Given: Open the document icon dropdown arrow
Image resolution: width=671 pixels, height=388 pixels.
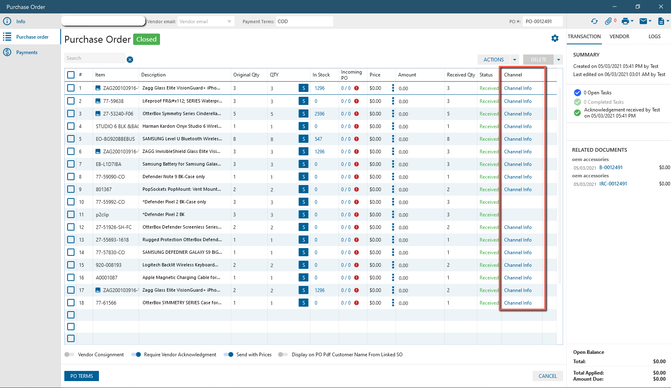Looking at the screenshot, I should [x=668, y=21].
